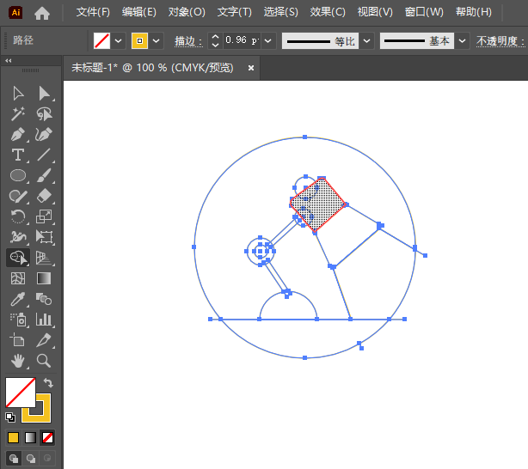Viewport: 528px width, 469px height.
Task: Select the Ellipse tool
Action: 18,175
